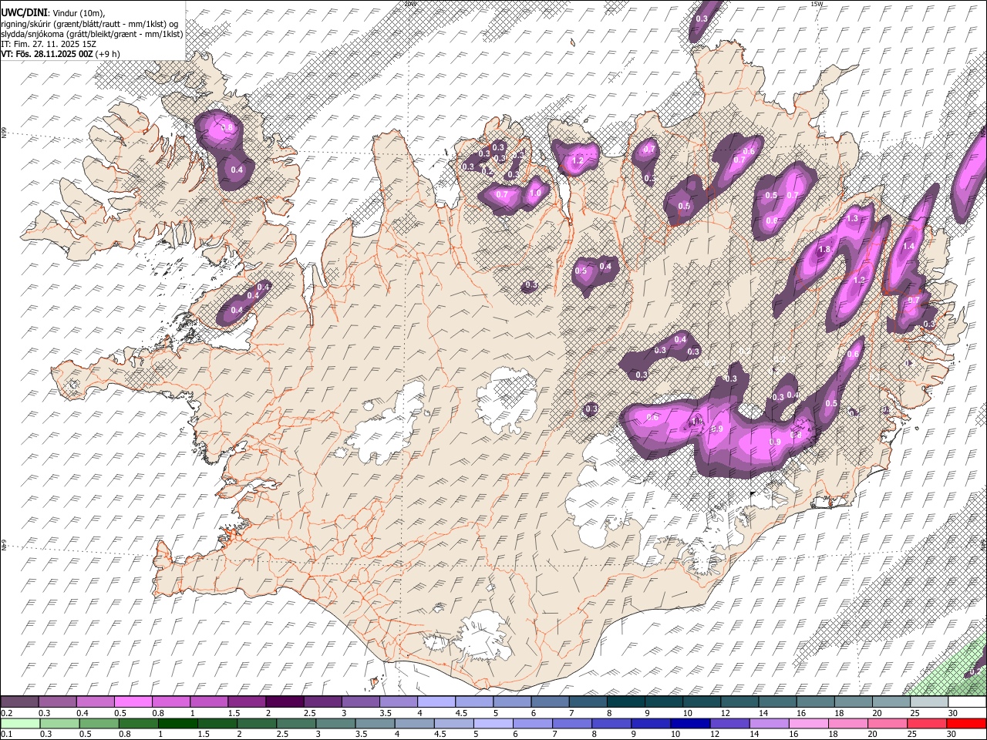
Task: Click the '15W' longitude label at the top edge
Action: pos(817,4)
